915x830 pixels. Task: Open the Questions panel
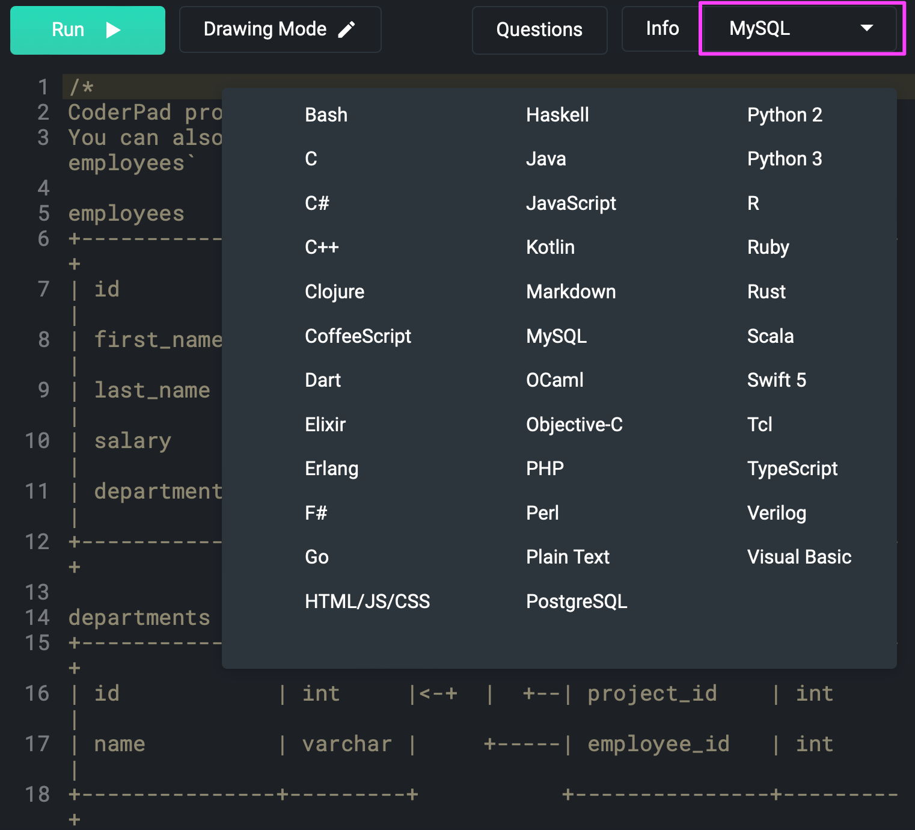(x=539, y=30)
